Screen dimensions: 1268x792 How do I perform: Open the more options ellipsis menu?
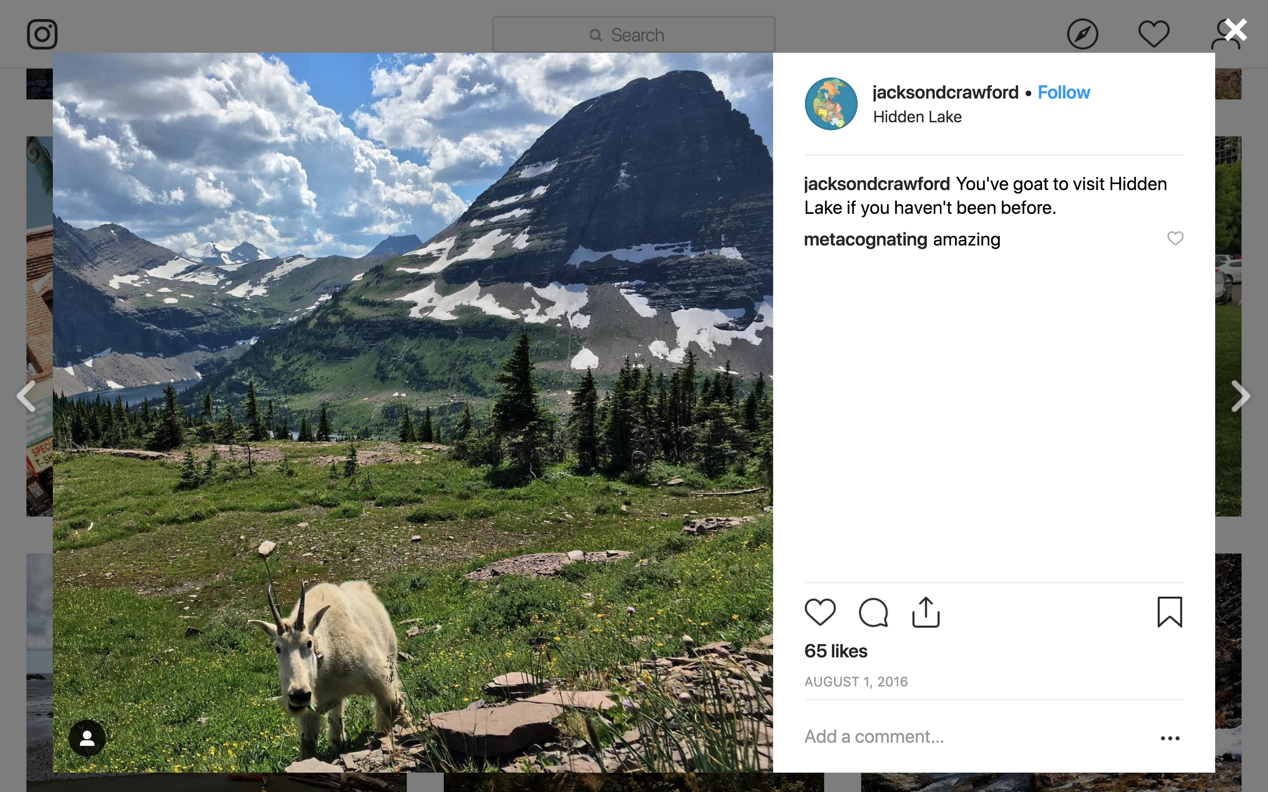coord(1169,738)
